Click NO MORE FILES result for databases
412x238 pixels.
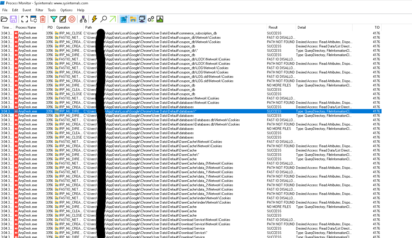[x=279, y=129]
